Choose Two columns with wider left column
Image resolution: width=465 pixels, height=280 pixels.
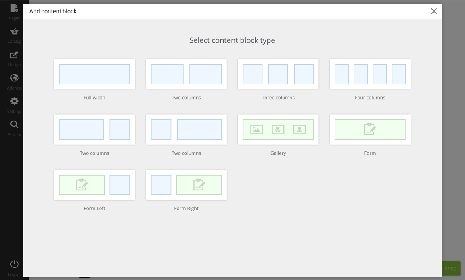(94, 130)
